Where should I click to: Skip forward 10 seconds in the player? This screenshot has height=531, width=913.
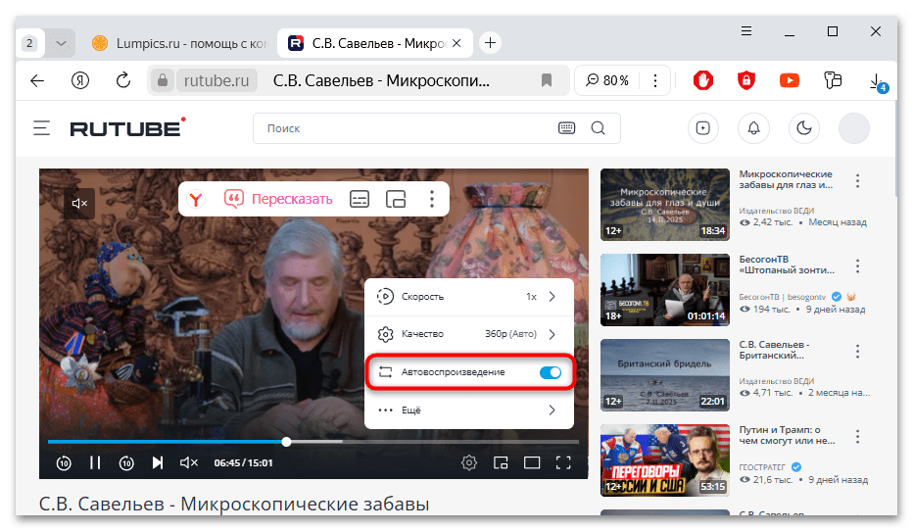(x=126, y=462)
